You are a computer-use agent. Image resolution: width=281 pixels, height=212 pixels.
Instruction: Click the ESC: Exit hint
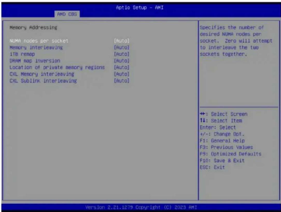(x=212, y=167)
